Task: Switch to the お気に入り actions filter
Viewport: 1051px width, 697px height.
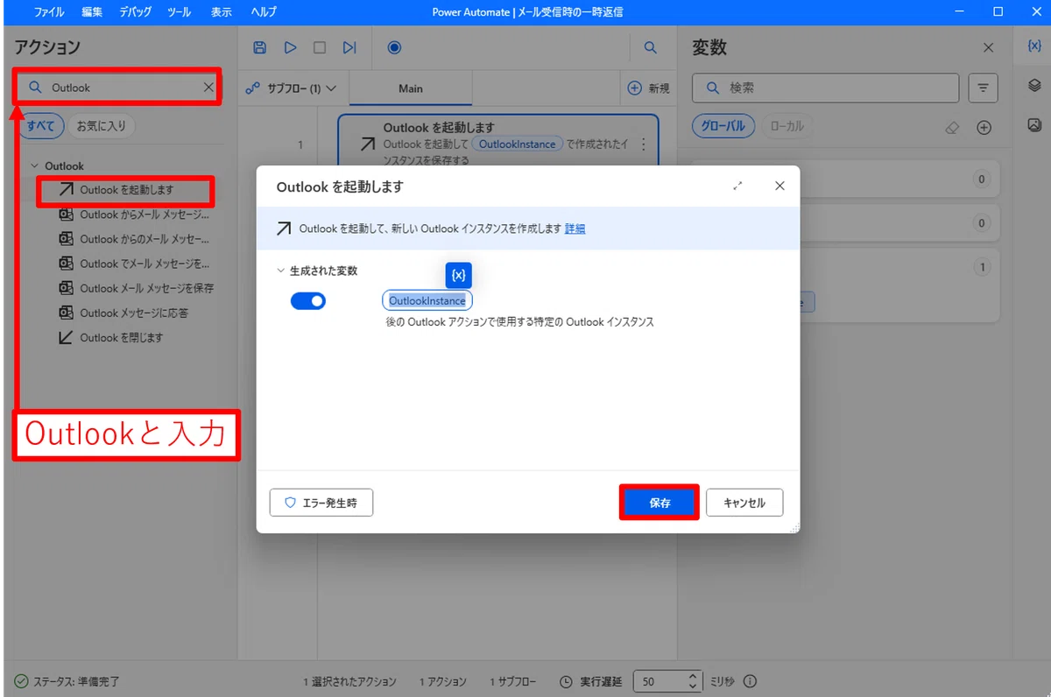Action: pyautogui.click(x=101, y=126)
